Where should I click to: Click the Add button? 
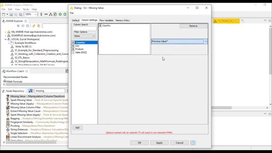(77, 127)
